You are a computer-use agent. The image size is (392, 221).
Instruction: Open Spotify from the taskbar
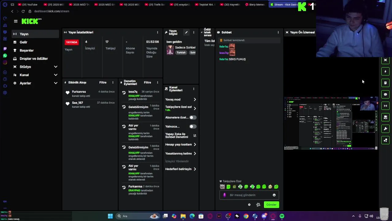pyautogui.click(x=282, y=216)
